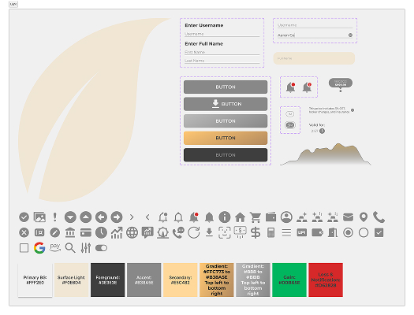414x315 pixels.
Task: Click the hamburger menu lines icon
Action: click(x=286, y=233)
